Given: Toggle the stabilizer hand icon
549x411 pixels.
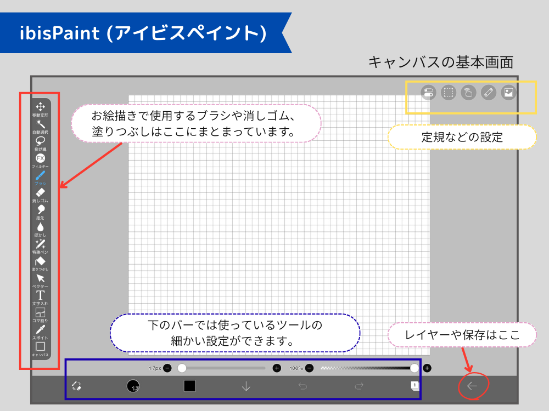Looking at the screenshot, I should (468, 93).
